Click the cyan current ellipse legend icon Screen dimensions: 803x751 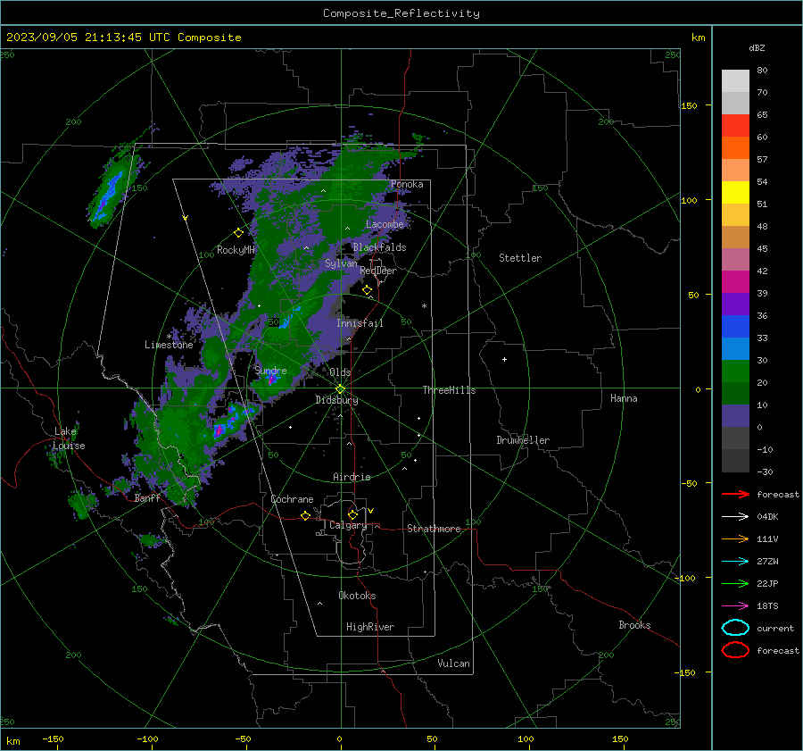tap(735, 628)
